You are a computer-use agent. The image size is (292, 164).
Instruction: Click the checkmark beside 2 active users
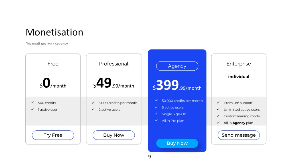[x=93, y=109]
